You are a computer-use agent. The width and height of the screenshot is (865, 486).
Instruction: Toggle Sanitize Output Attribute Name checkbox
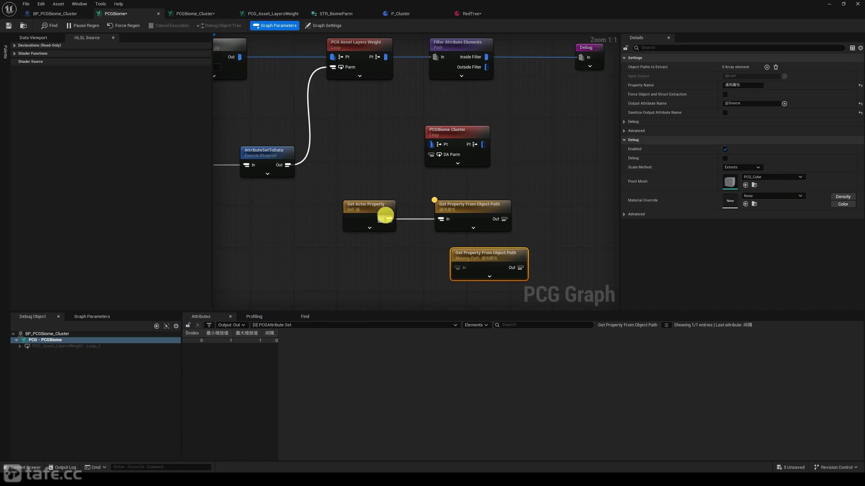(725, 113)
